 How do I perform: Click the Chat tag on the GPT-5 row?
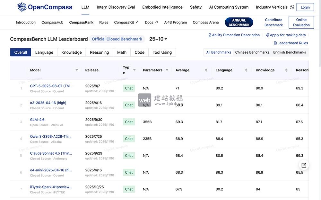[x=128, y=88]
